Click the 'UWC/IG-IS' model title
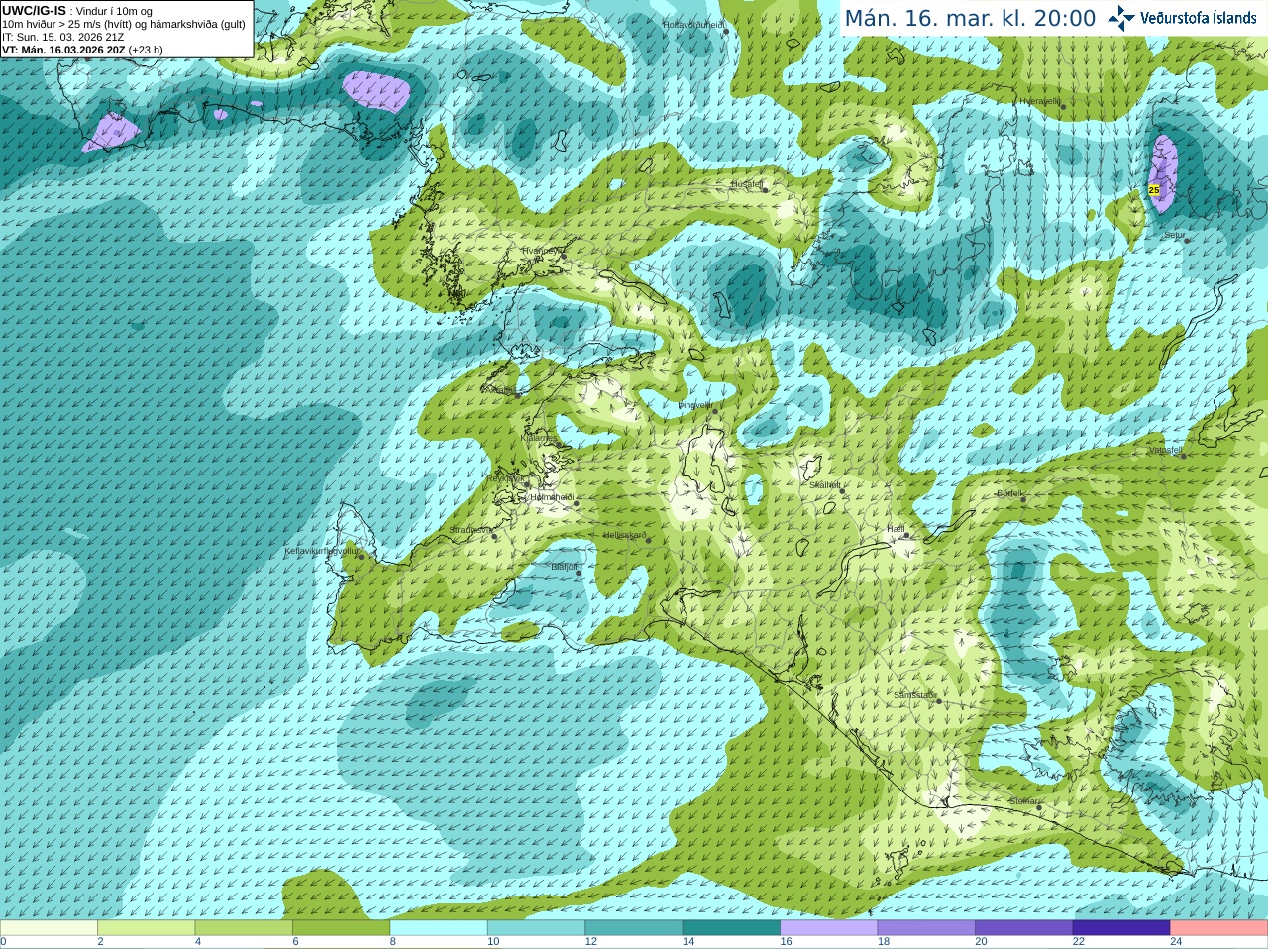The image size is (1268, 949). pyautogui.click(x=35, y=11)
